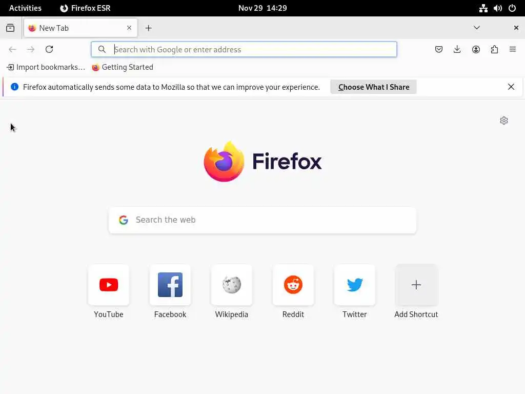Open the clock and calendar panel
This screenshot has width=525, height=394.
click(x=262, y=8)
